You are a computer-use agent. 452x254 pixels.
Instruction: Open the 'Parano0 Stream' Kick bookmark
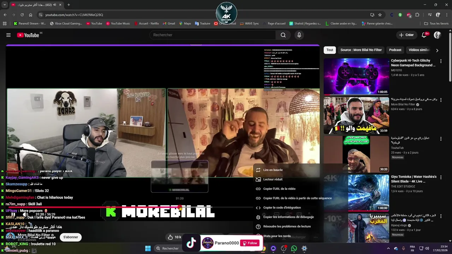click(x=30, y=24)
